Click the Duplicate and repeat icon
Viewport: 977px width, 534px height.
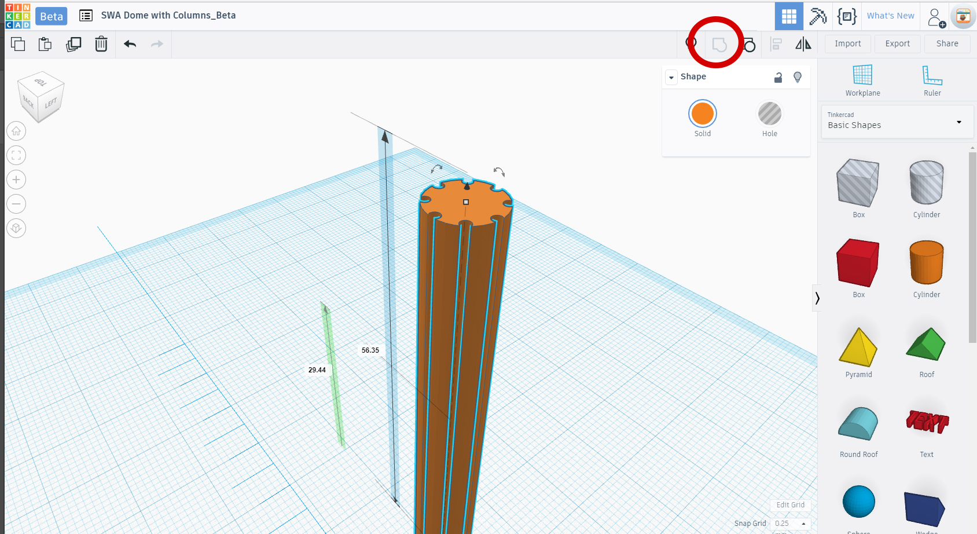coord(74,44)
